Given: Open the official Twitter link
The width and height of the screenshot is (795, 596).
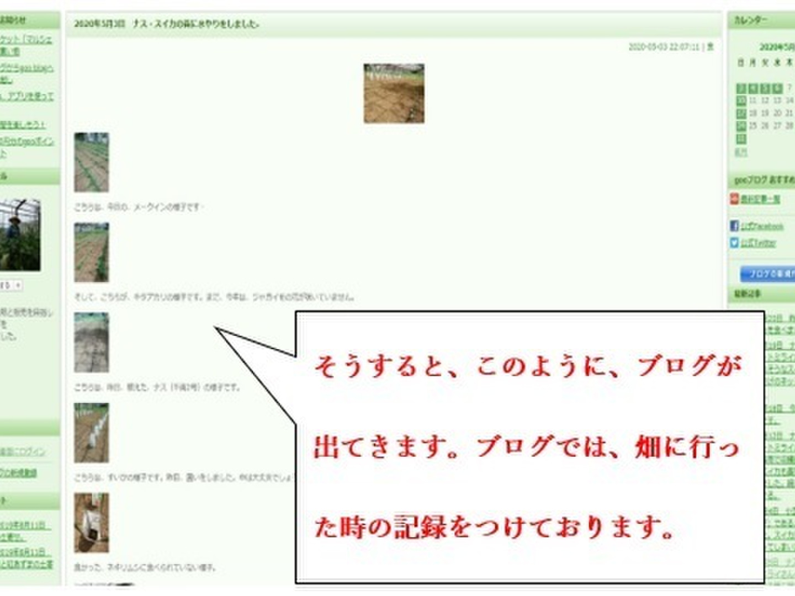Looking at the screenshot, I should tap(759, 243).
